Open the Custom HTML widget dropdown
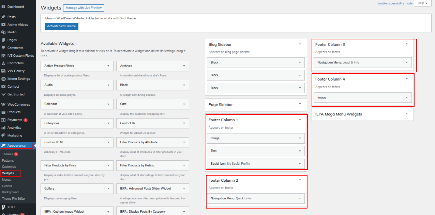This screenshot has width=435, height=215. point(108,142)
